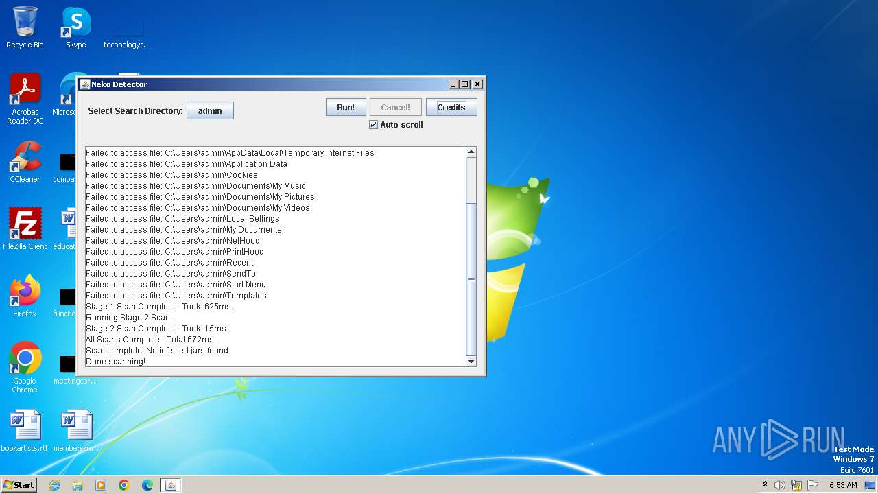Image resolution: width=878 pixels, height=494 pixels.
Task: Click the 6:53 AM taskbar clock
Action: click(x=843, y=485)
